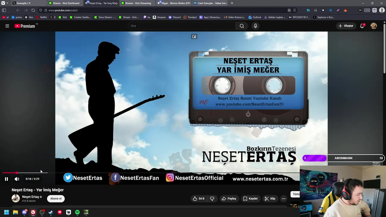Switch to Alişan - İkimize Birden tab

[173, 3]
